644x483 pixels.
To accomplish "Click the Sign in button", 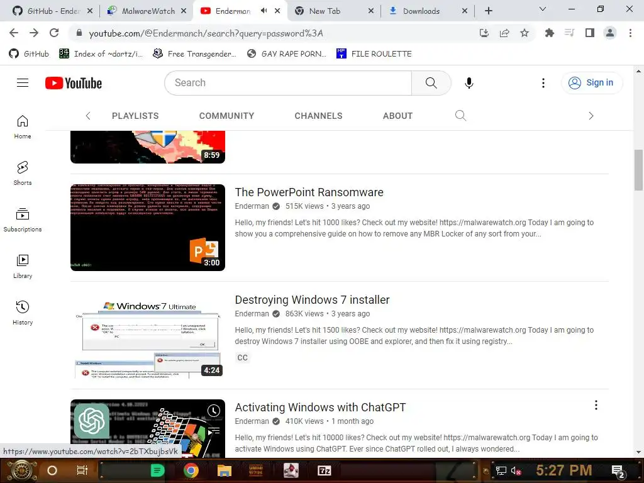I will (592, 82).
